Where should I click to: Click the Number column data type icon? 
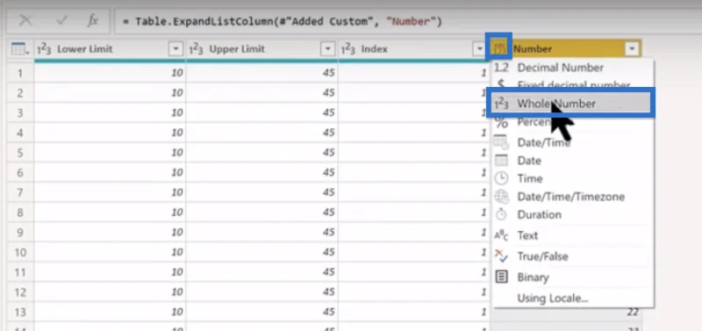(498, 48)
